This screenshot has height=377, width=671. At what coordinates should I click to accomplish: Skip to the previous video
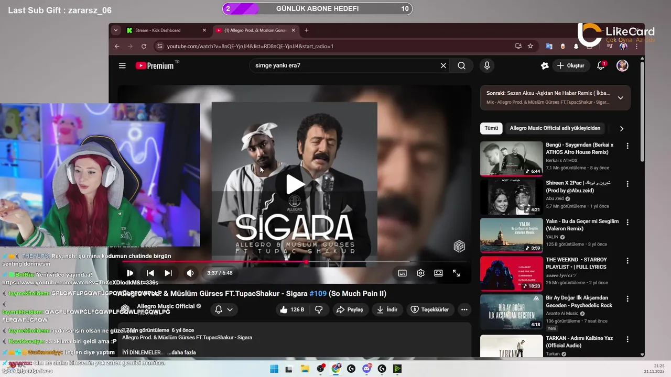150,273
